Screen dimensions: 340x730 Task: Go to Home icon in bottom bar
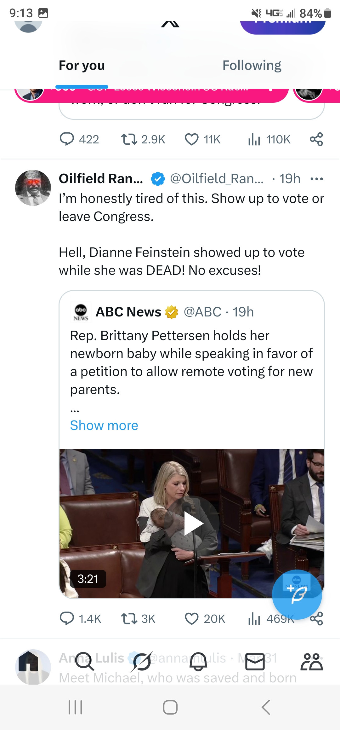28,661
